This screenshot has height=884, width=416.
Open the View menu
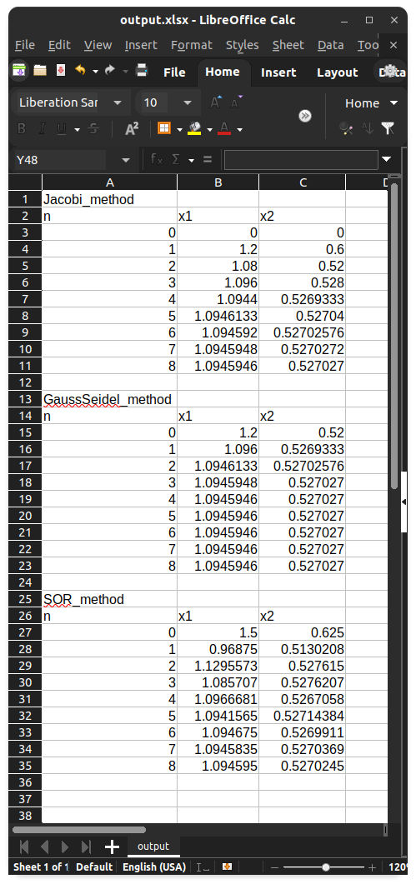tap(98, 45)
